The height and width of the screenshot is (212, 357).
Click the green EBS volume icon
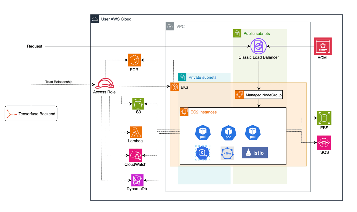(x=324, y=118)
